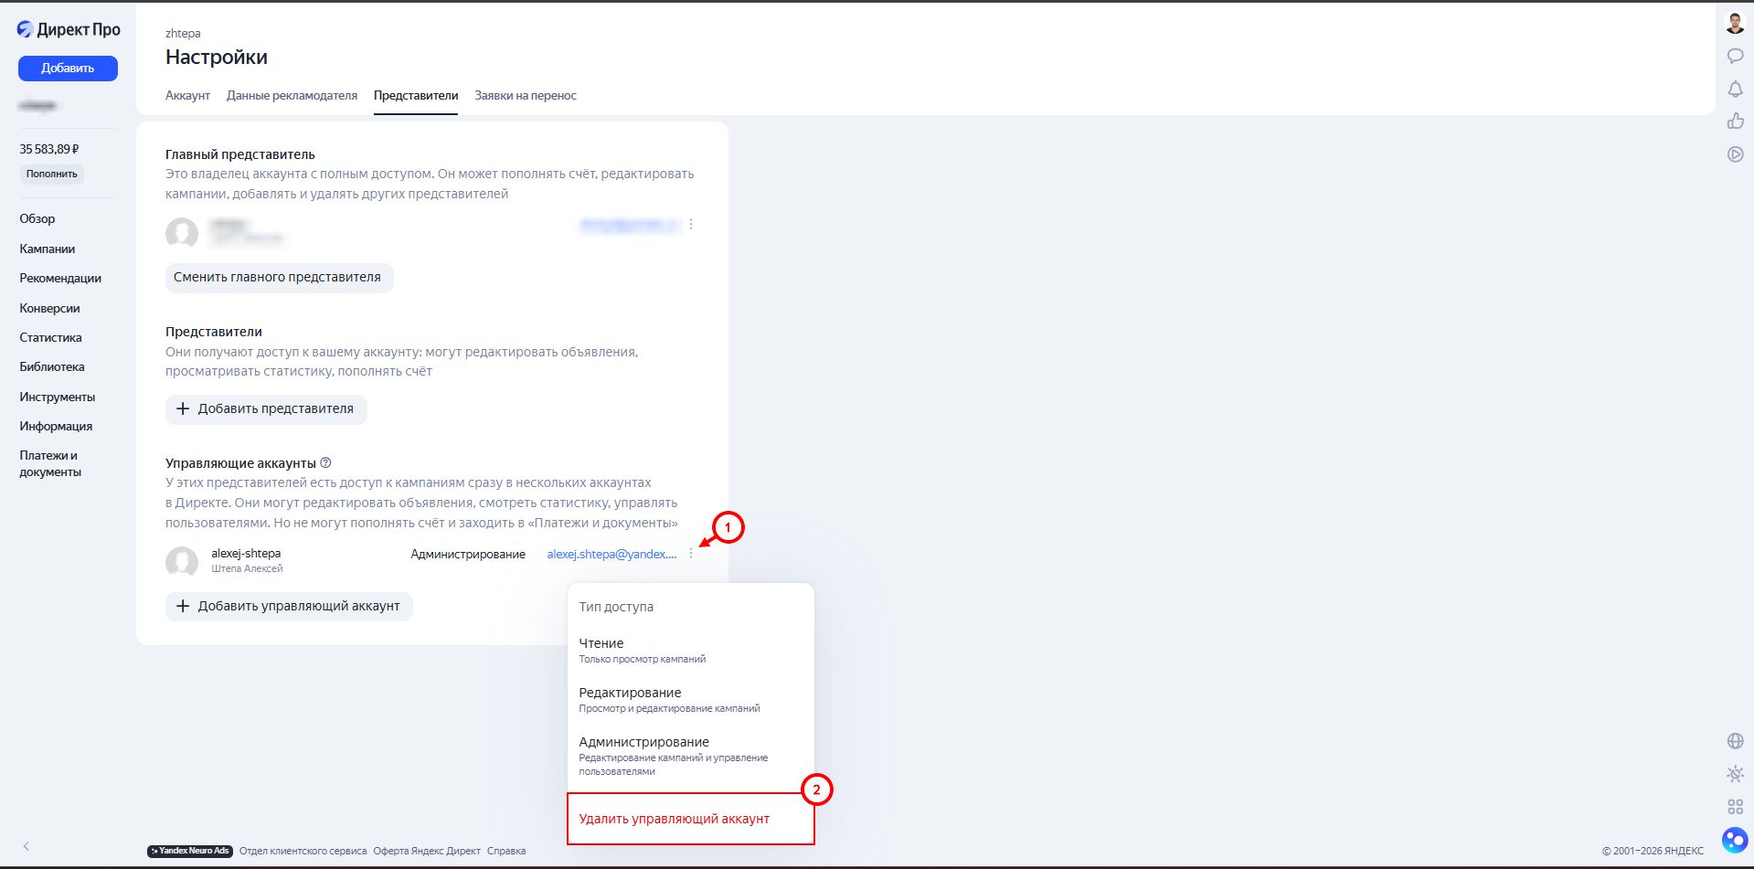This screenshot has width=1754, height=869.
Task: Click the Штепа Алексей name text
Action: tap(247, 568)
